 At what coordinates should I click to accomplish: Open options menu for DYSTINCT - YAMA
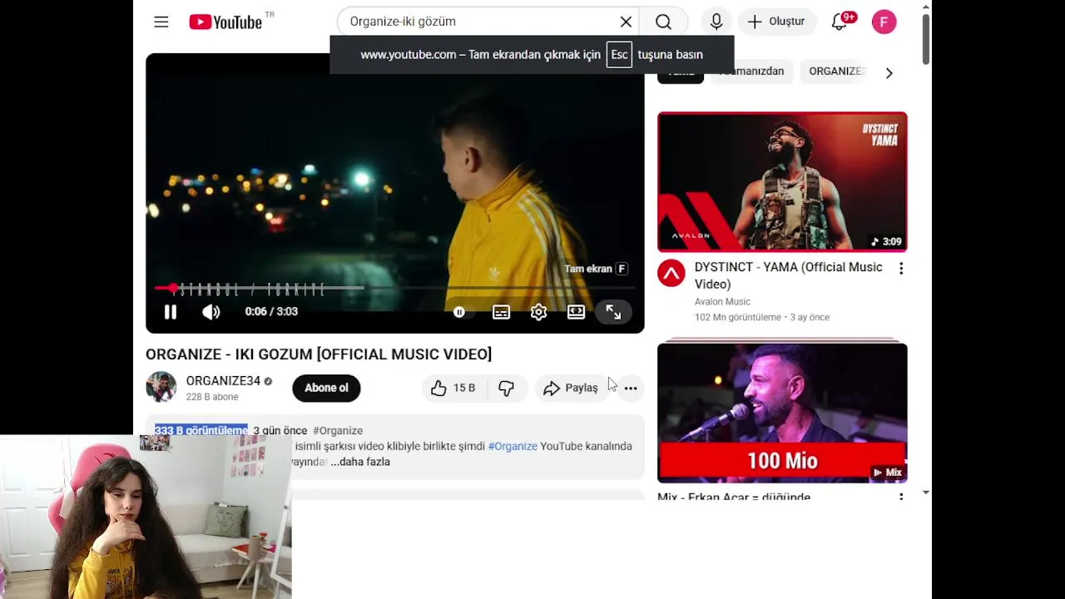pyautogui.click(x=900, y=268)
